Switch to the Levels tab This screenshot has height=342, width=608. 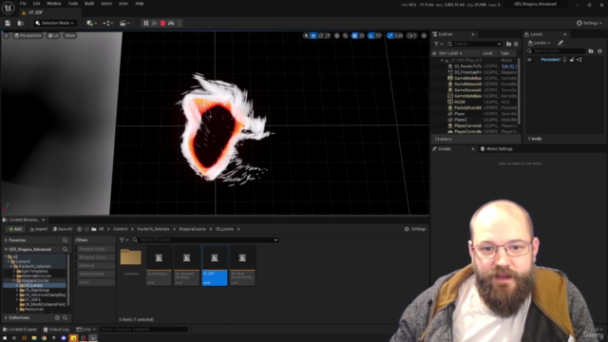click(x=536, y=34)
